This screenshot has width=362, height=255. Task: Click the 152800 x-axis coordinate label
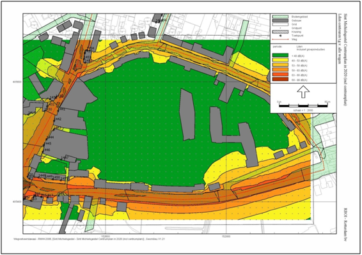click(226, 236)
